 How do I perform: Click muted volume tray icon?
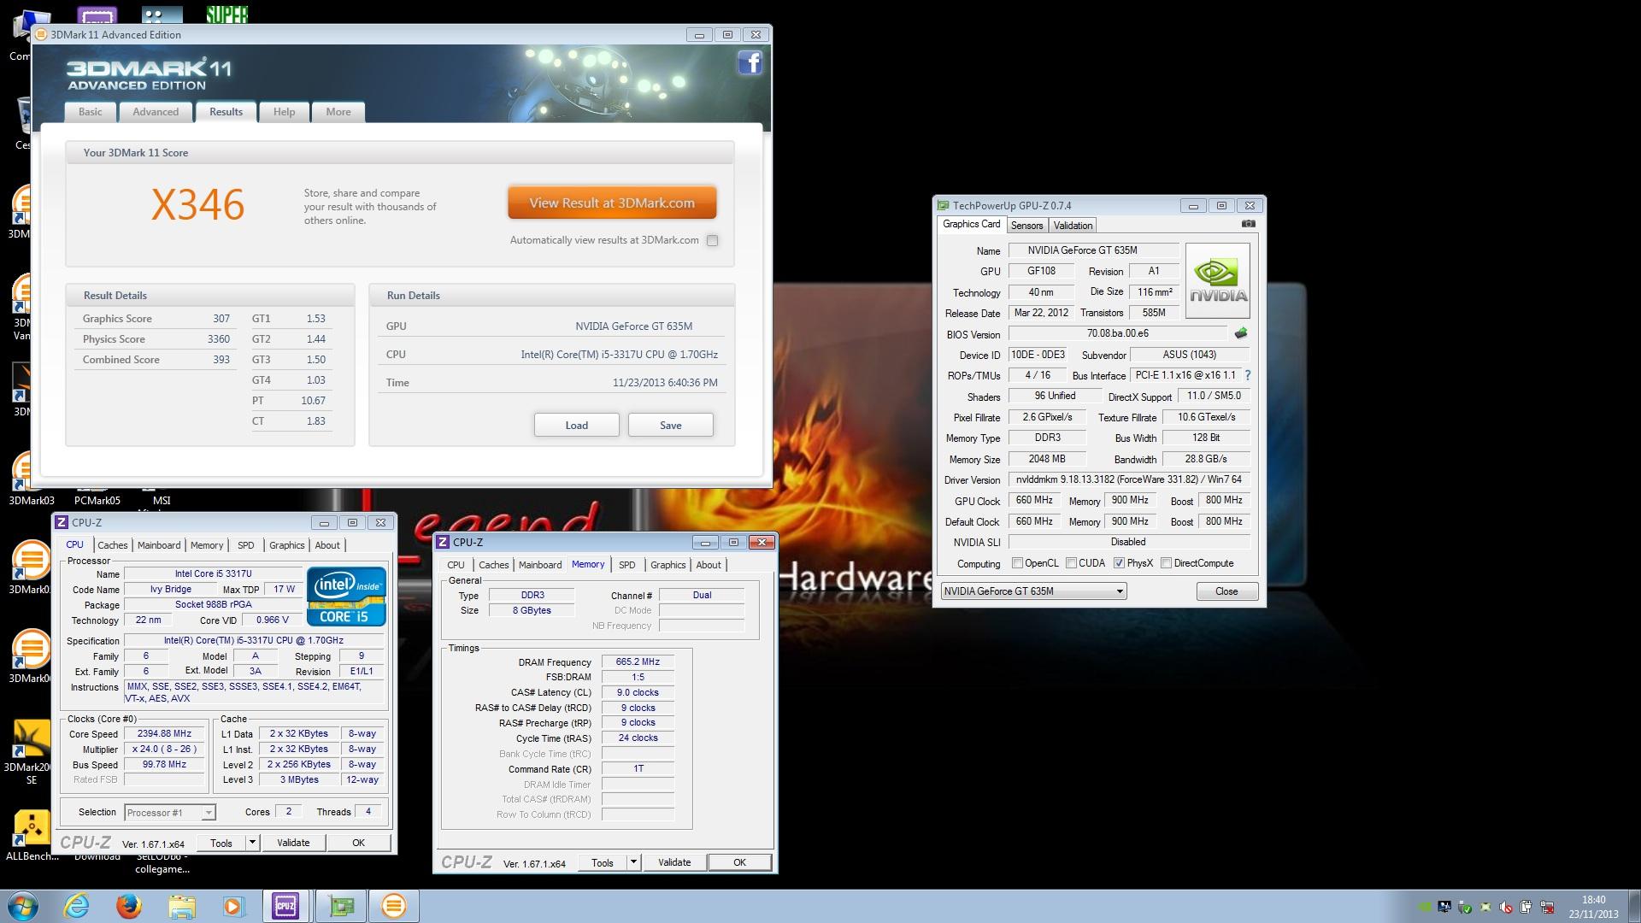coord(1505,907)
